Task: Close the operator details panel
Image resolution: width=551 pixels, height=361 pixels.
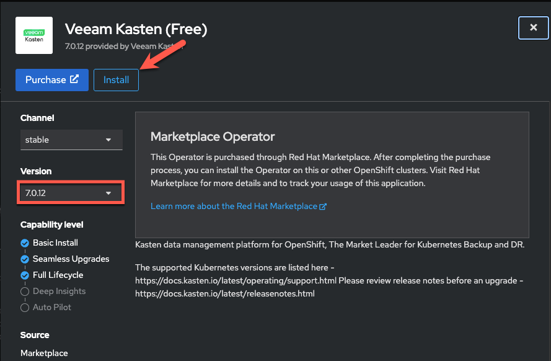Action: point(533,28)
